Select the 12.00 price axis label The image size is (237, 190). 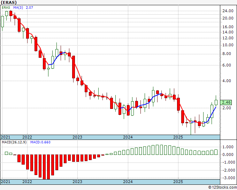pyautogui.click(x=228, y=38)
